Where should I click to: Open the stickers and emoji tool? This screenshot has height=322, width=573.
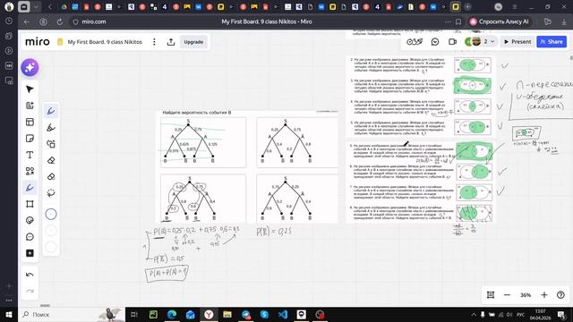pyautogui.click(x=30, y=220)
